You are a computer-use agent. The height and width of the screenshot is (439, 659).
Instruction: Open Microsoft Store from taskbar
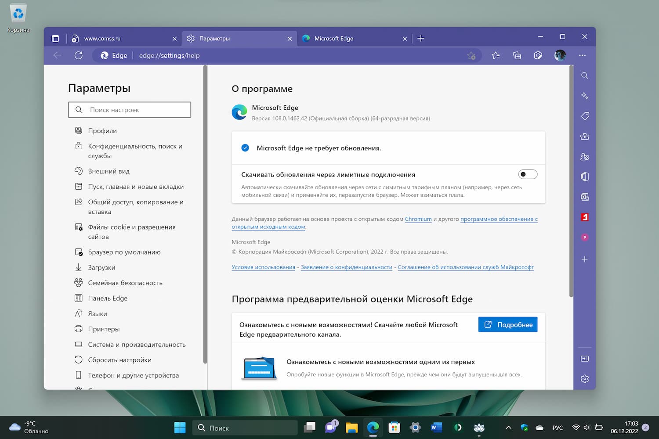[x=395, y=428]
